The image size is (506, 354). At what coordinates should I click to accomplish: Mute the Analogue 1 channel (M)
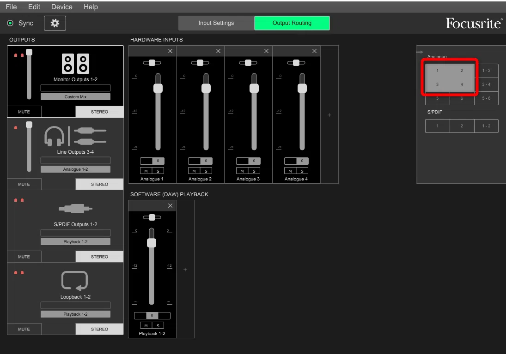coord(146,171)
